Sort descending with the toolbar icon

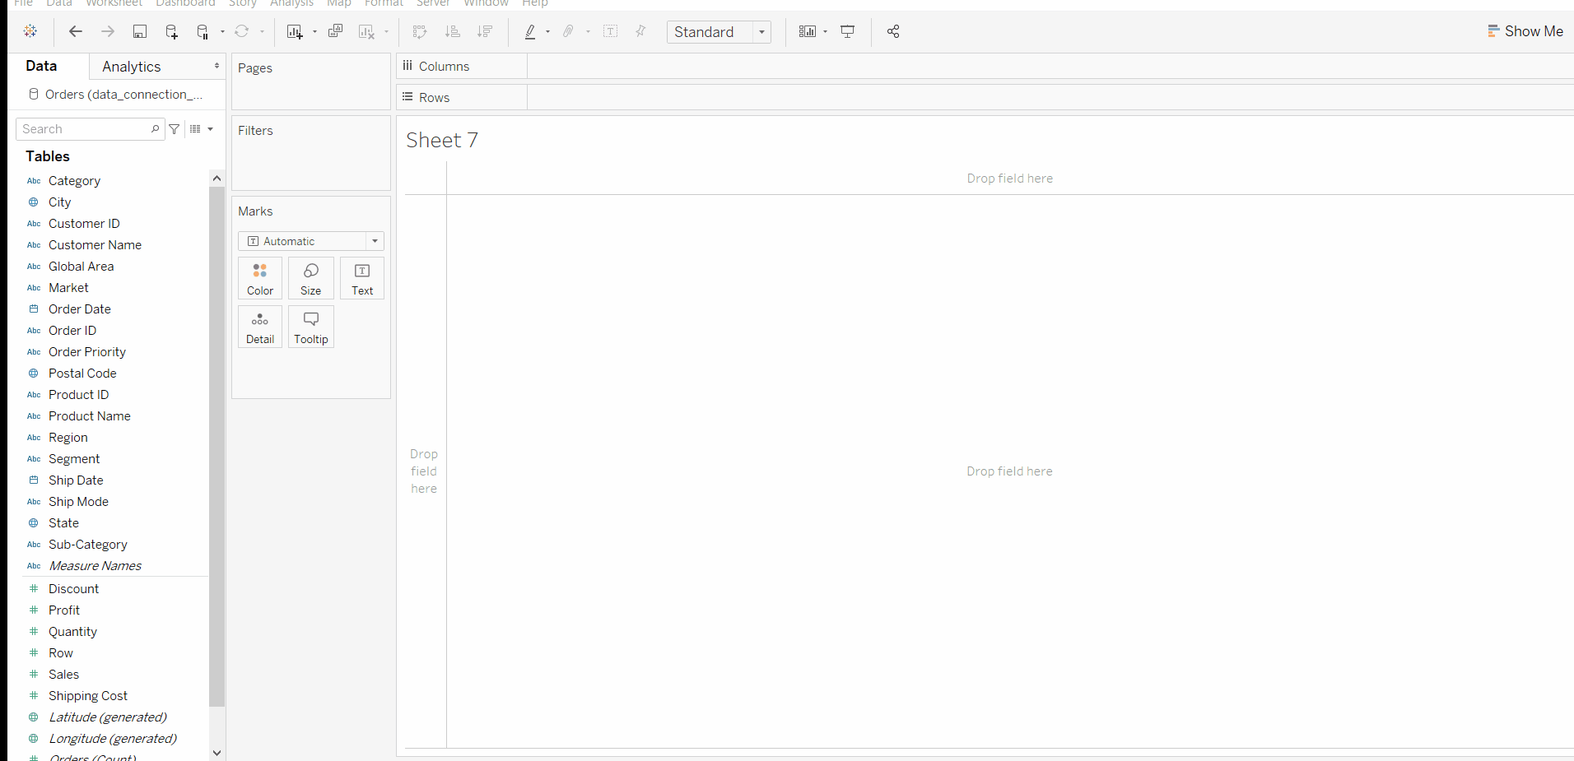(x=485, y=31)
